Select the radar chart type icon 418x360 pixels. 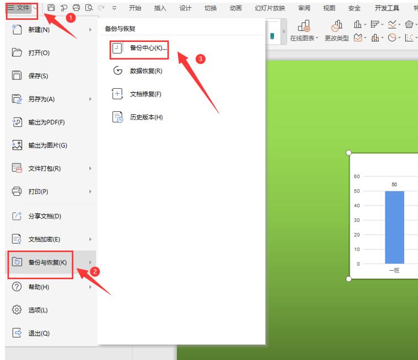[x=409, y=24]
